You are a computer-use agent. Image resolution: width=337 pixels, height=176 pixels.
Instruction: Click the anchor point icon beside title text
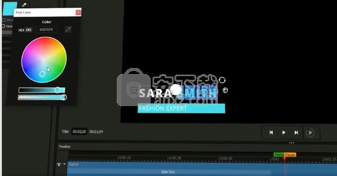coord(225,90)
